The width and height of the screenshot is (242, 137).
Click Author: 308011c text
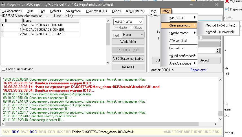click(162, 70)
